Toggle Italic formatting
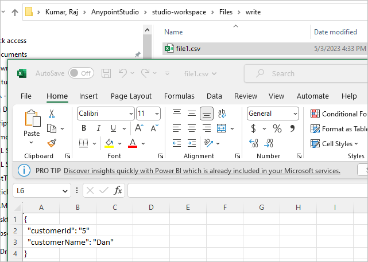Screen dimensions: 368x262 coord(99,128)
